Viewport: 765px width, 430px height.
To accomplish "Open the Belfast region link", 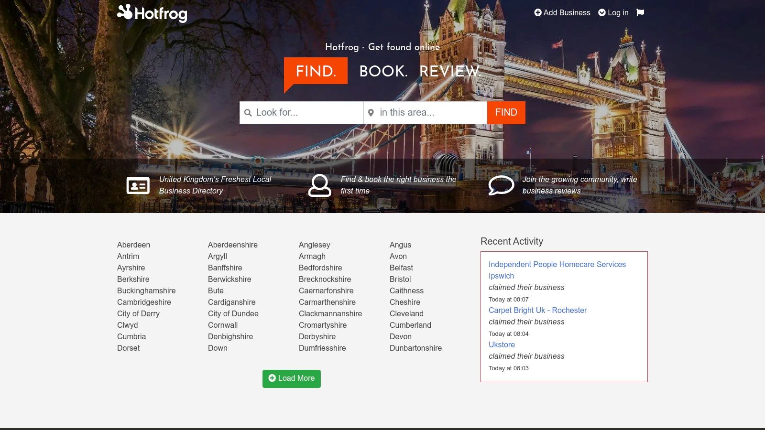I will (401, 268).
